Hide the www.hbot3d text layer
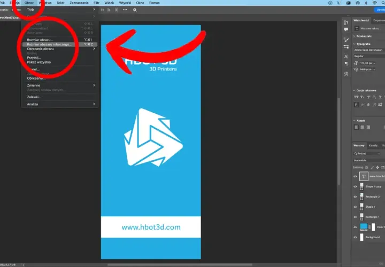 pos(355,177)
